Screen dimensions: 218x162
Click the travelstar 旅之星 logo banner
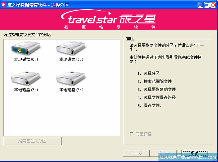(108, 19)
